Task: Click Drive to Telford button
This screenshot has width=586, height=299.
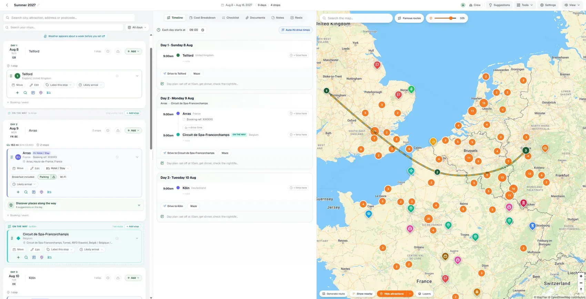Action: (x=174, y=74)
